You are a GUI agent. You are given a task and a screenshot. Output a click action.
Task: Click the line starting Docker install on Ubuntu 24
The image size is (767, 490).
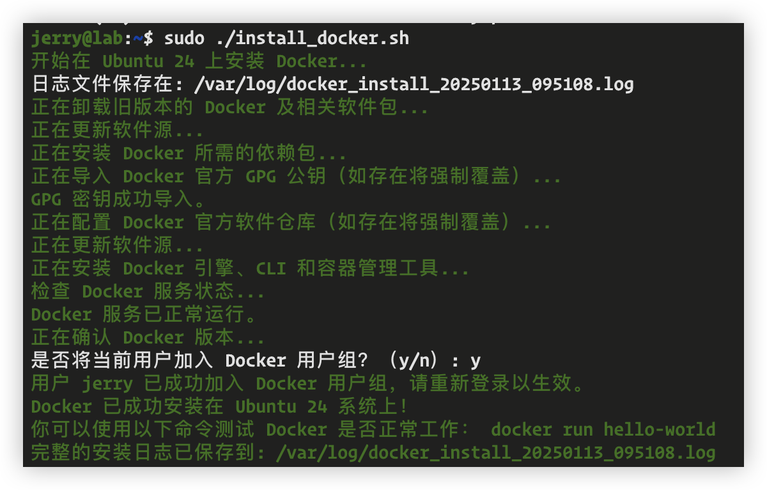tap(199, 61)
